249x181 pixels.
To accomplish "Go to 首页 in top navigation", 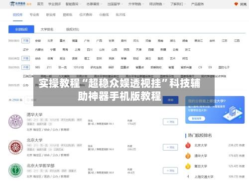I will [x=40, y=4].
